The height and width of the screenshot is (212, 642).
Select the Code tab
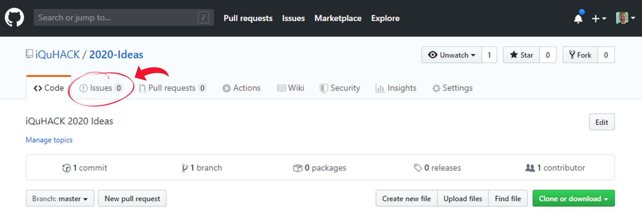point(48,88)
